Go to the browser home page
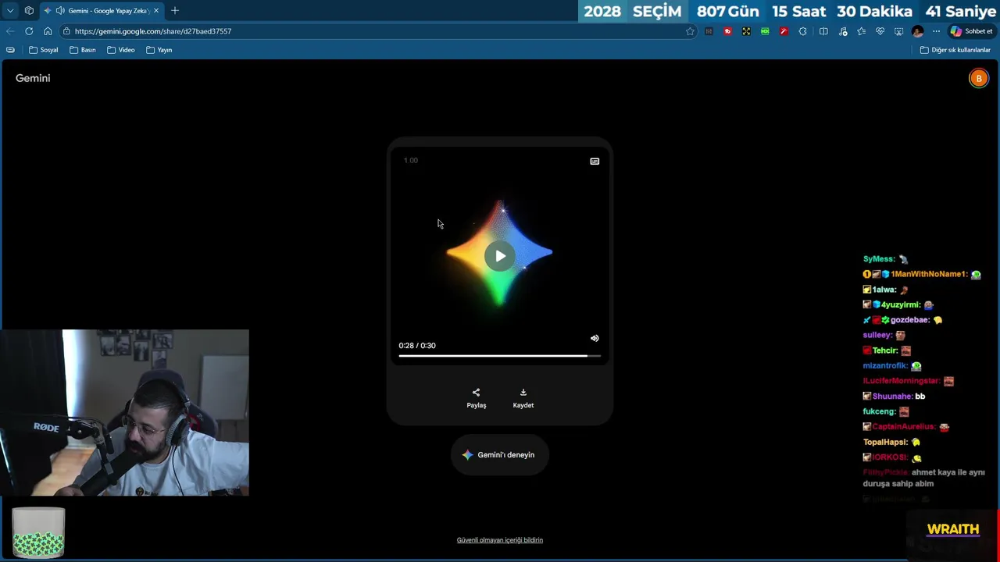The image size is (1000, 562). click(48, 31)
